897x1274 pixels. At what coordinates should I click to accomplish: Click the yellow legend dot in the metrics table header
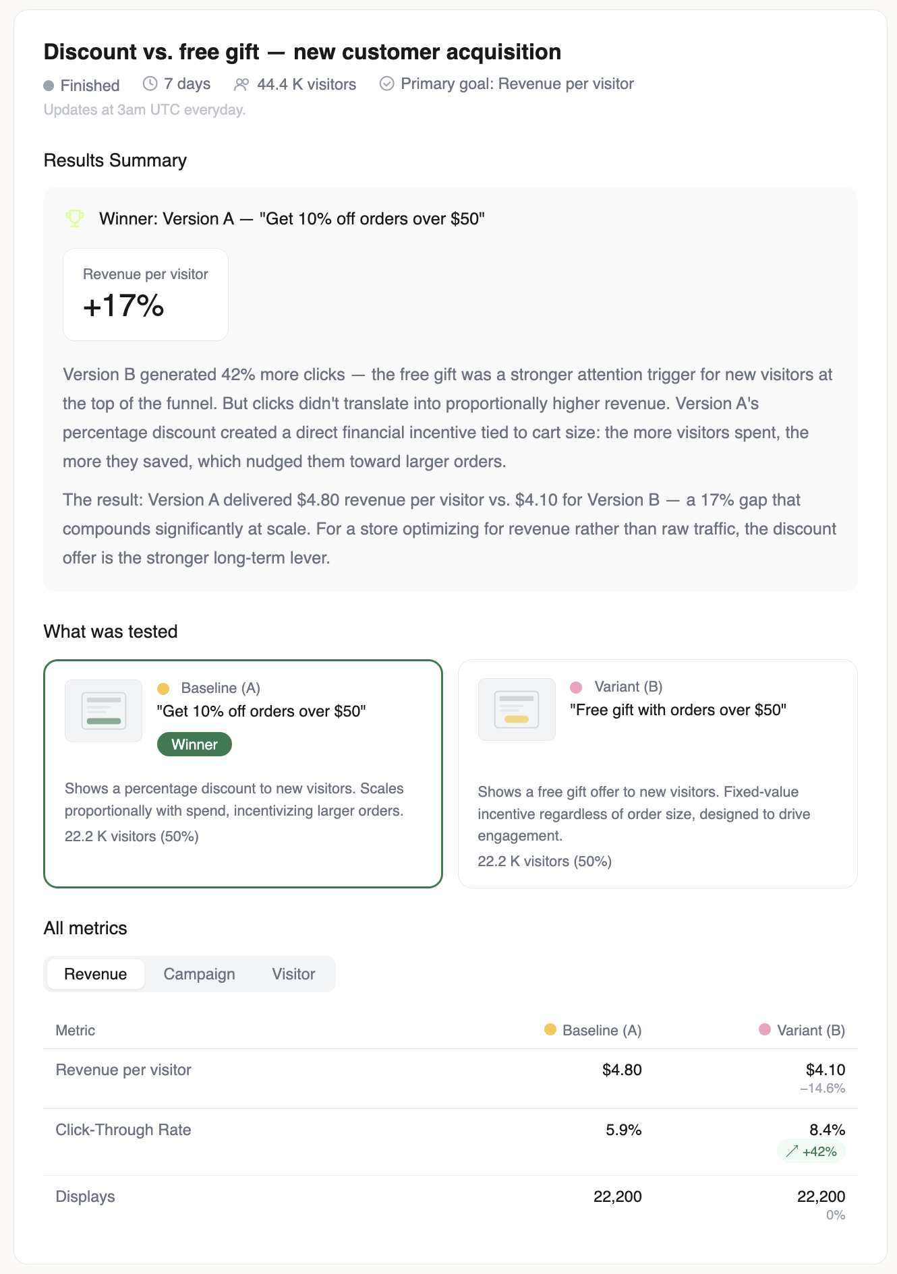coord(550,1030)
